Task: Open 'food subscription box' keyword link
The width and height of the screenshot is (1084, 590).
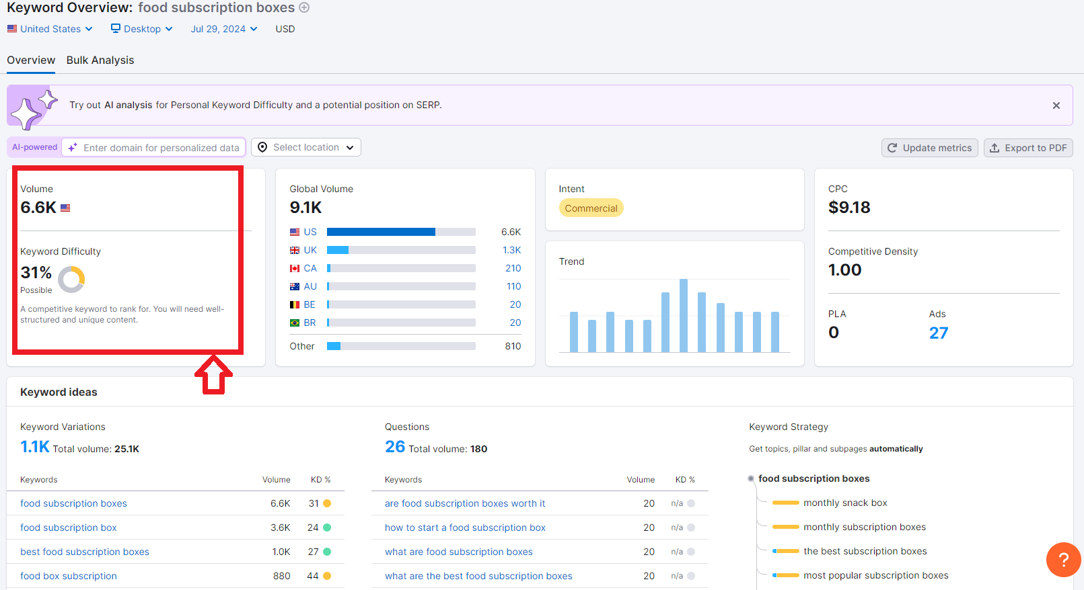Action: pos(69,528)
